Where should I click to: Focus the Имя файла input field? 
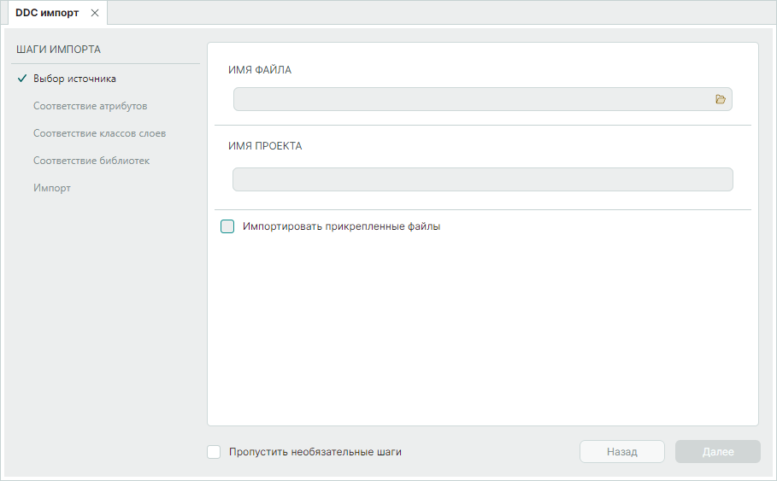470,100
